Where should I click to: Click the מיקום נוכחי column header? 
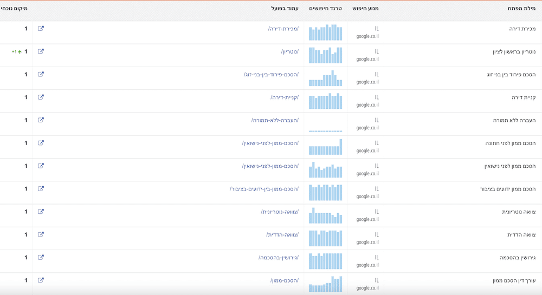click(14, 9)
